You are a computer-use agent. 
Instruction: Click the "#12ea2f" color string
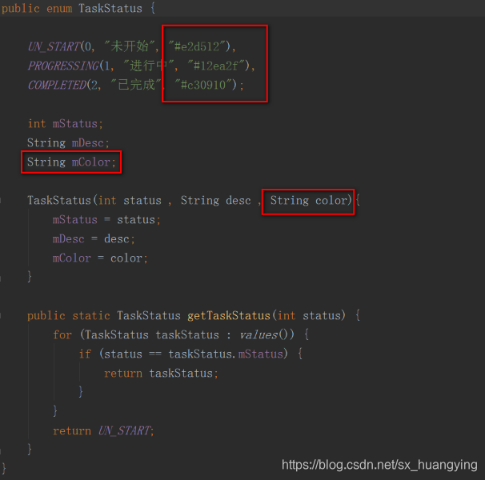pyautogui.click(x=215, y=66)
